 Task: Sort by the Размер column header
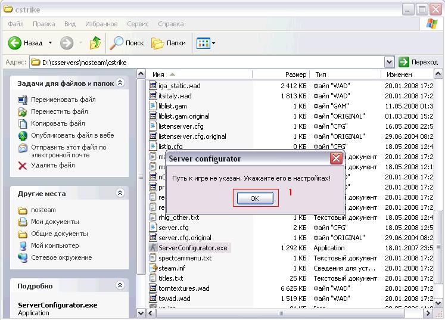pos(281,74)
